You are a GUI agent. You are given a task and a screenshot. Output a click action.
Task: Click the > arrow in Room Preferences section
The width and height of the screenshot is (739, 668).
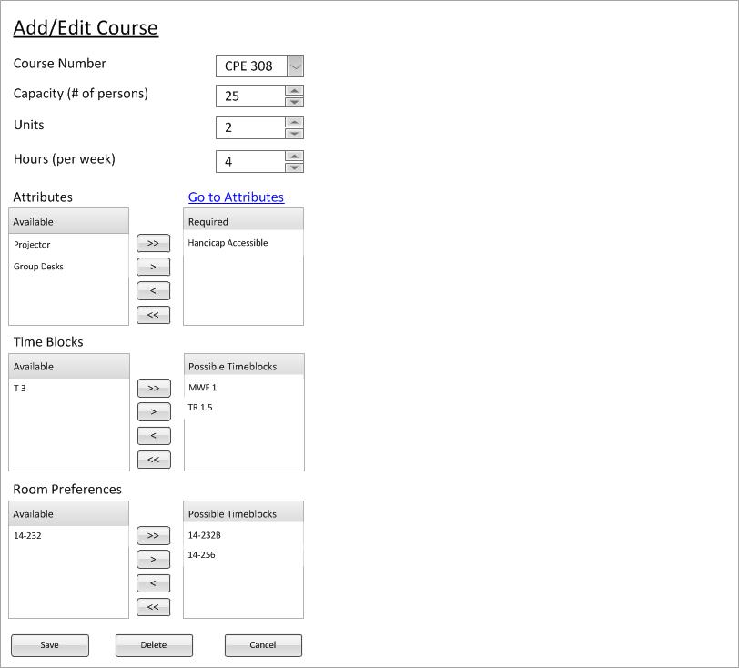point(153,560)
